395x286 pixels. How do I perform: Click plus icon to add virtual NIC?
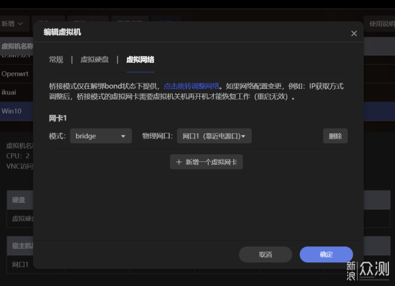pyautogui.click(x=179, y=162)
